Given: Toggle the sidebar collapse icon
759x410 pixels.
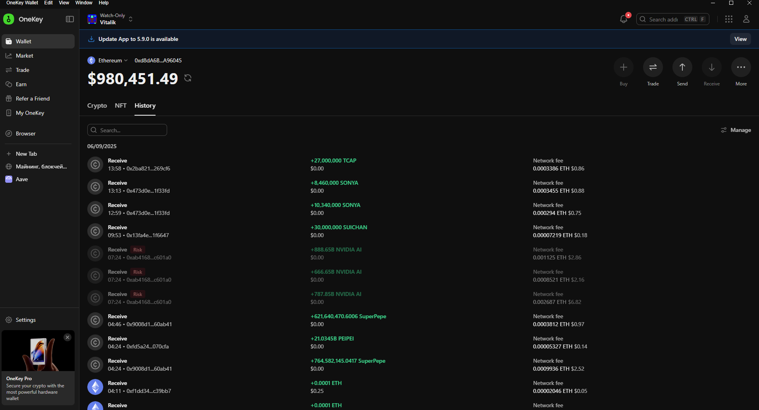Looking at the screenshot, I should tap(70, 19).
